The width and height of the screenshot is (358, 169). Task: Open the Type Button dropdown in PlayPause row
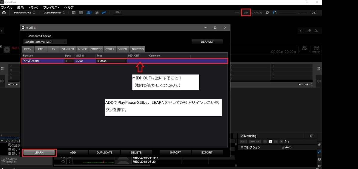point(112,61)
